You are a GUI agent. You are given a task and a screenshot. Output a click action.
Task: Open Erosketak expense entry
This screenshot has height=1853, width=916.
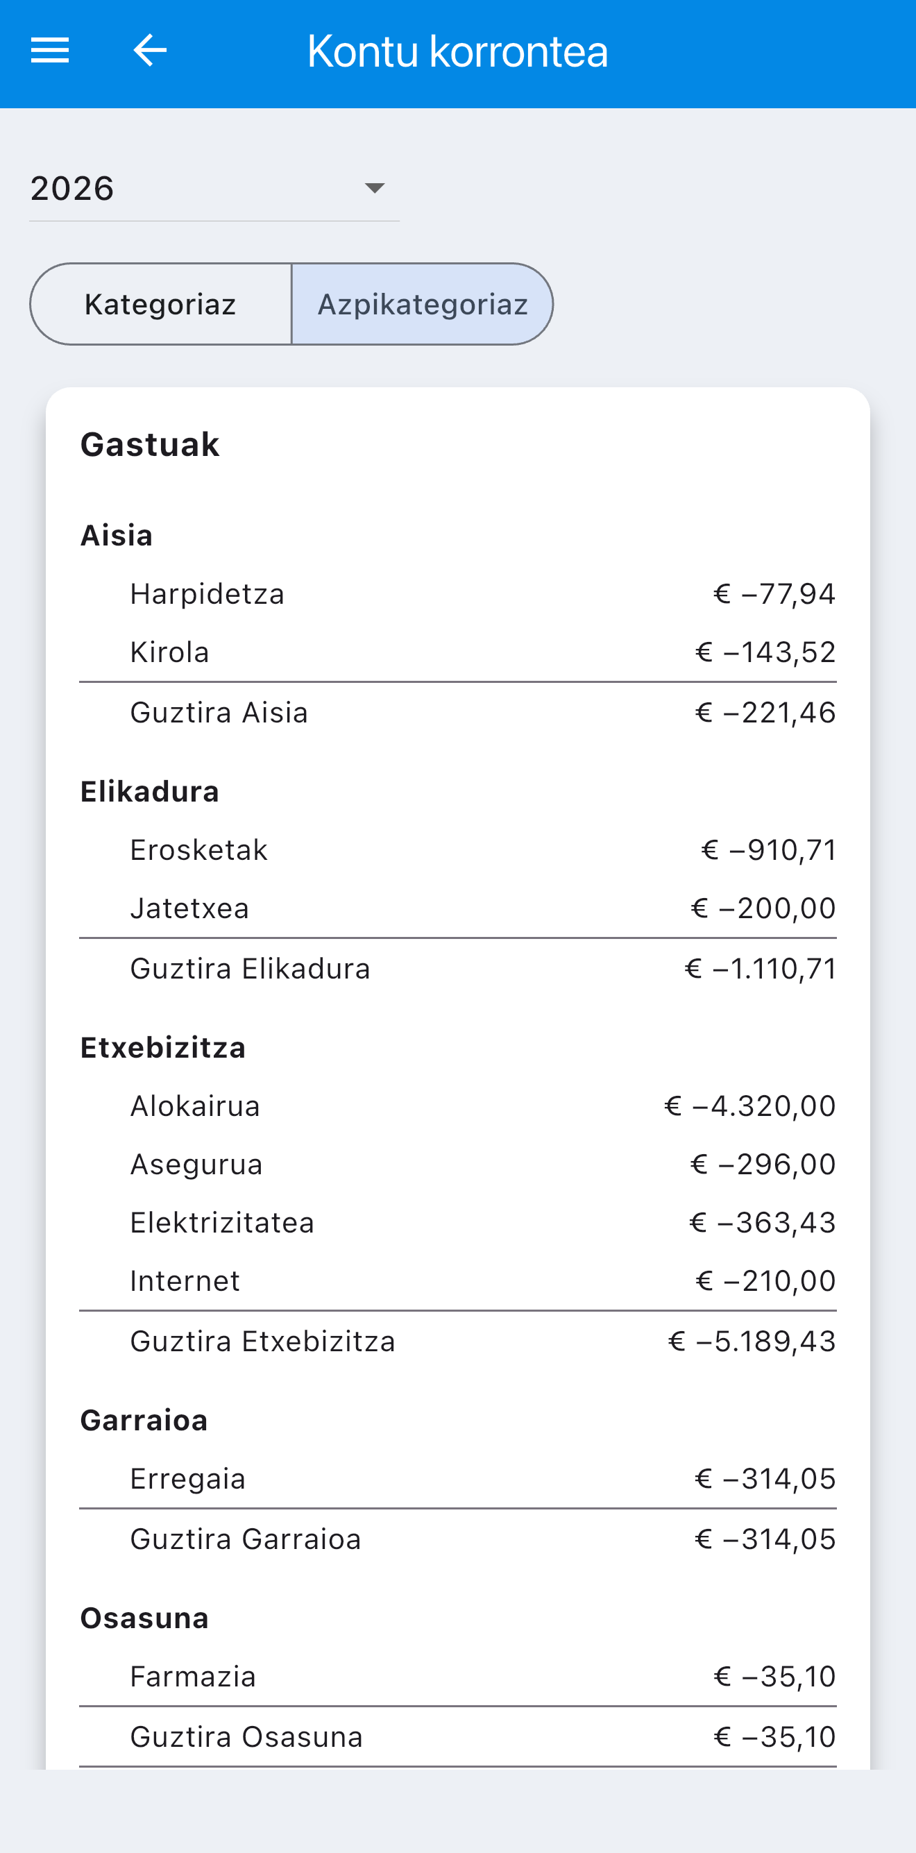tap(458, 850)
